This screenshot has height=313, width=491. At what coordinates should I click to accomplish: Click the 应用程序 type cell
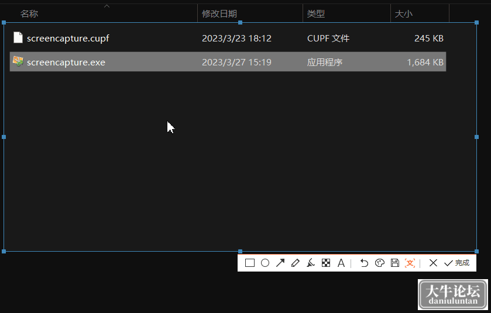click(325, 62)
